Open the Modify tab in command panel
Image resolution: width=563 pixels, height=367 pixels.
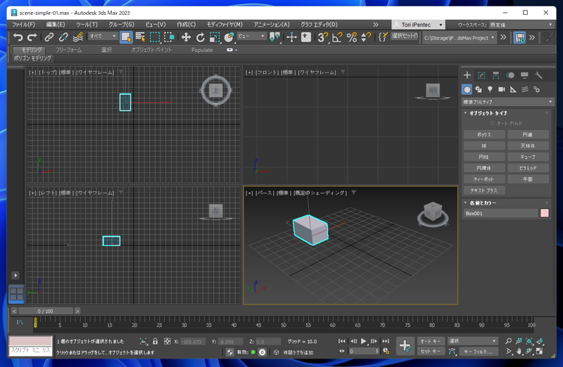click(x=481, y=75)
